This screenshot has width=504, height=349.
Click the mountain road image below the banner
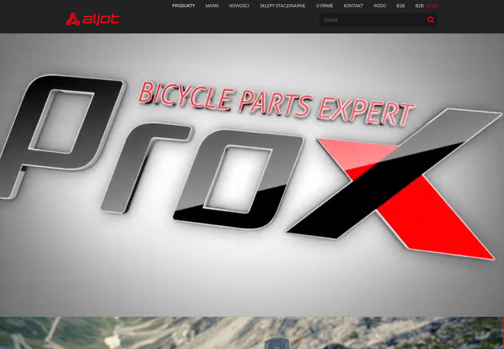point(252,333)
